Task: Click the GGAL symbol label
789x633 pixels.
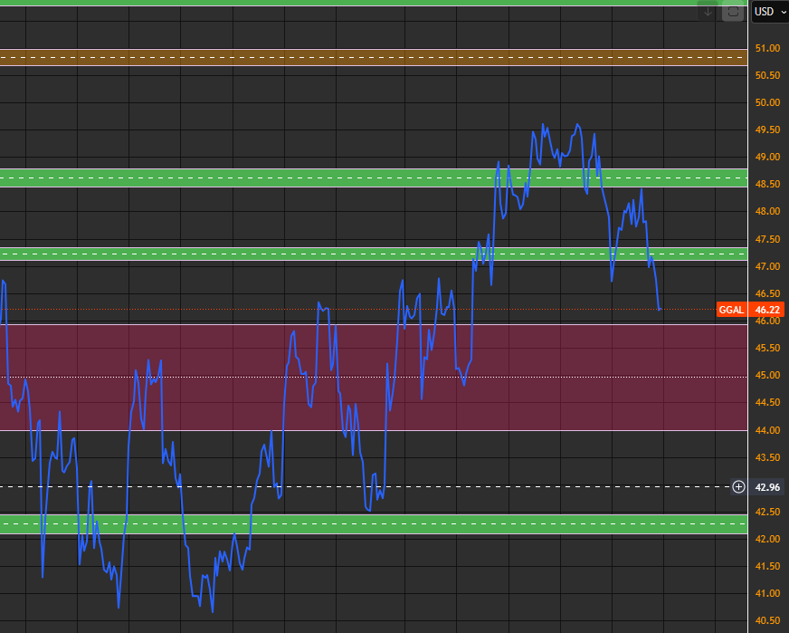Action: click(x=731, y=310)
